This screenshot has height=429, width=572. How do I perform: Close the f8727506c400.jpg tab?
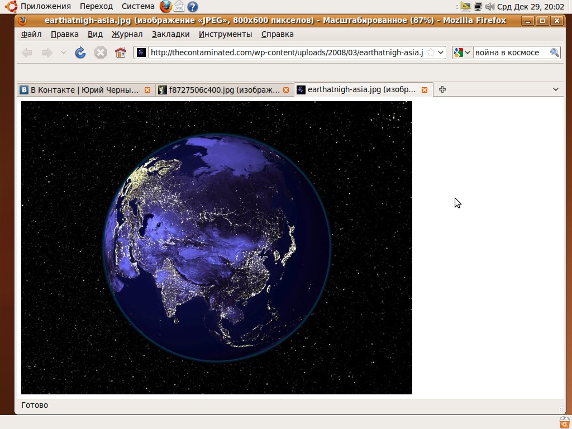coord(286,90)
